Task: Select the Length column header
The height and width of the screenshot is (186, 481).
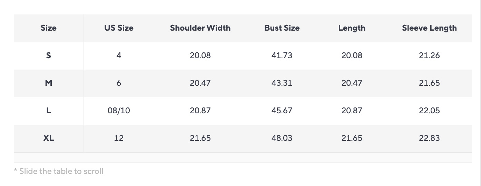Action: coord(352,28)
